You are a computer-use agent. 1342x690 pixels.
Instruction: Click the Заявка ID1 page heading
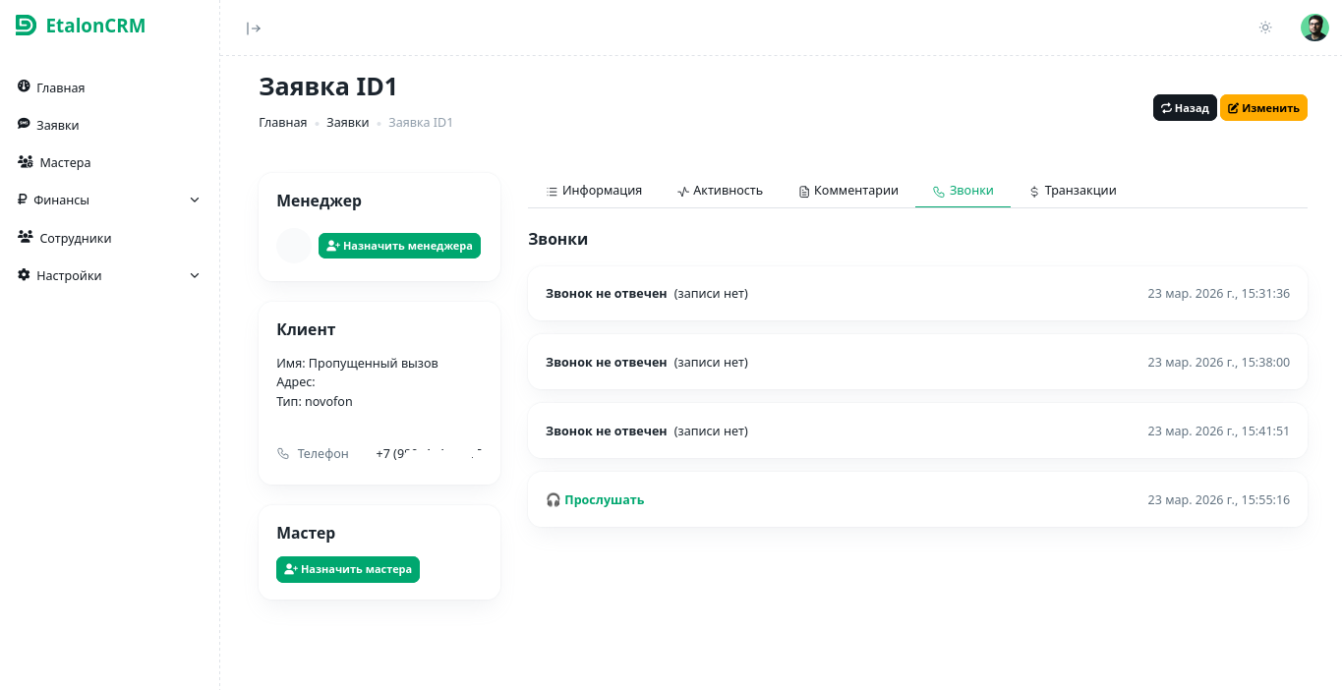click(x=328, y=86)
